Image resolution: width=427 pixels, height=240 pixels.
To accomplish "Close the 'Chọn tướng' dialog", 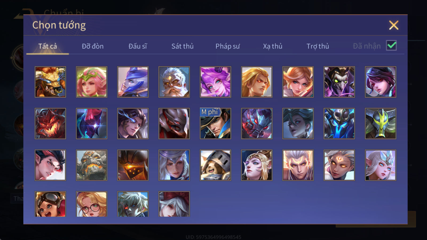I will click(x=394, y=25).
